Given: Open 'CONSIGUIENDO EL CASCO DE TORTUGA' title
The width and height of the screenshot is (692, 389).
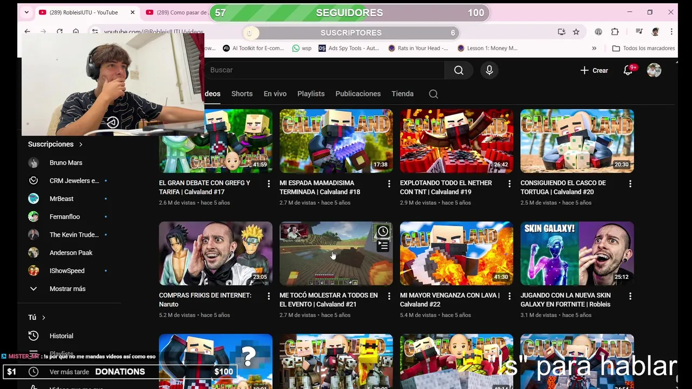Looking at the screenshot, I should point(563,187).
